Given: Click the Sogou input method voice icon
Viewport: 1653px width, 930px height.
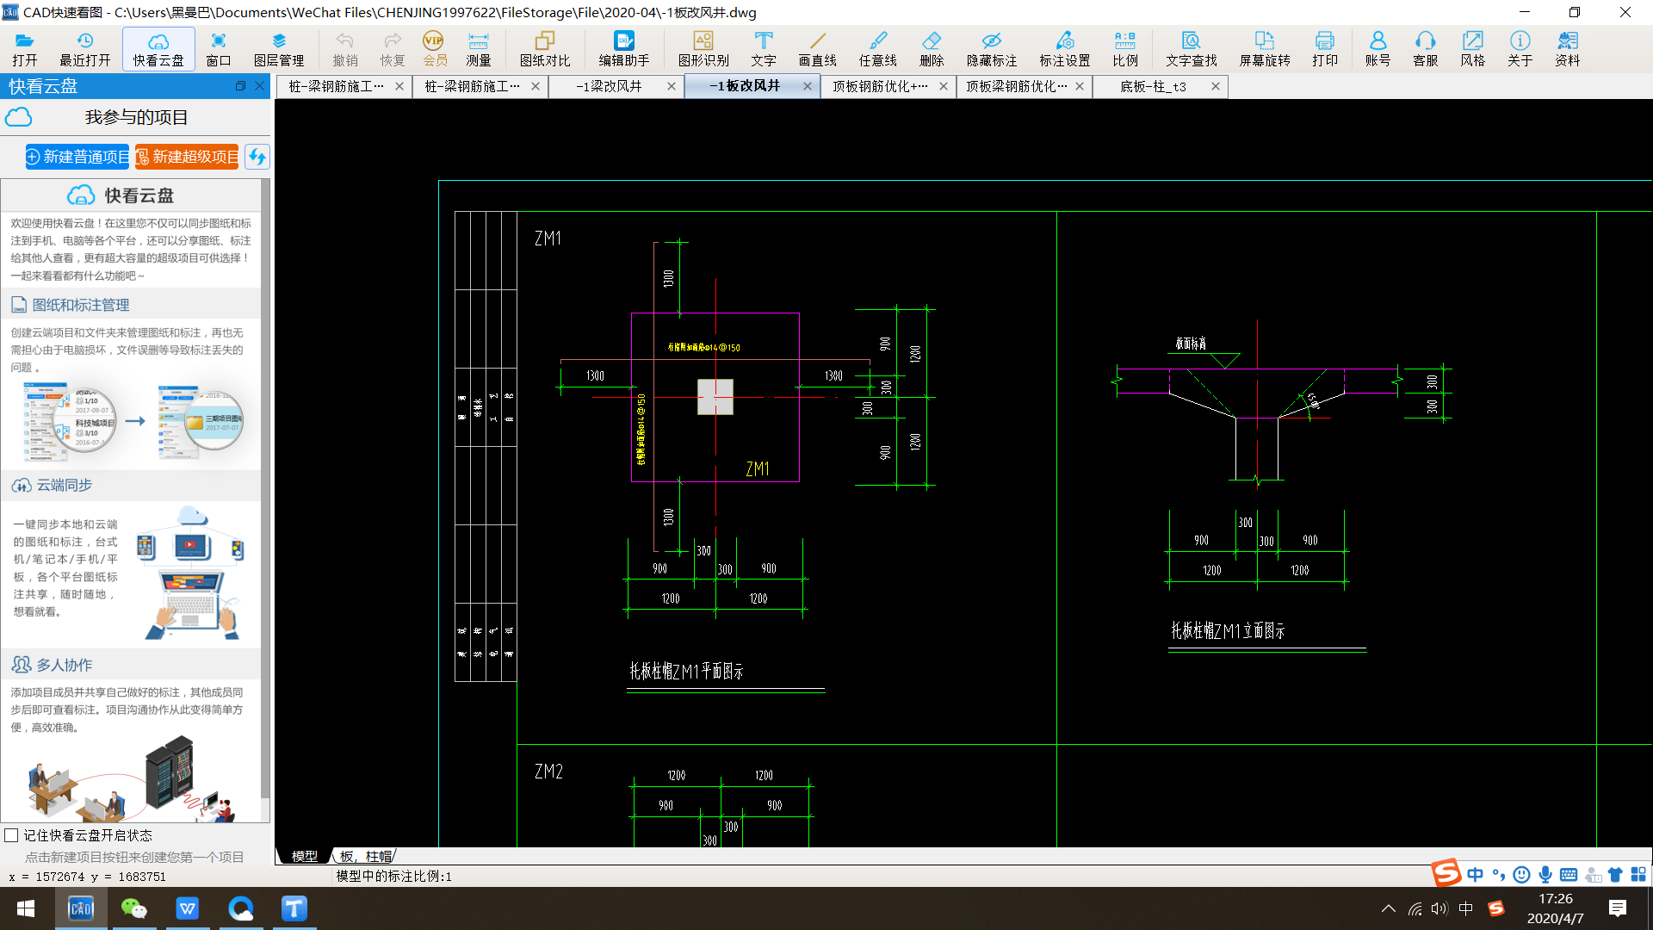Looking at the screenshot, I should tap(1545, 875).
